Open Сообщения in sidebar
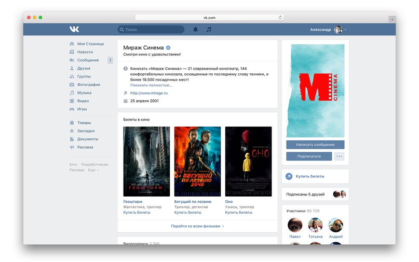This screenshot has height=262, width=419. click(88, 60)
